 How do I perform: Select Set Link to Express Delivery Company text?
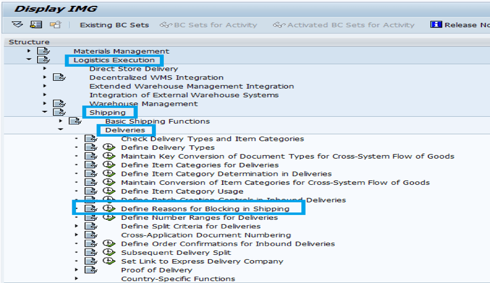[202, 261]
